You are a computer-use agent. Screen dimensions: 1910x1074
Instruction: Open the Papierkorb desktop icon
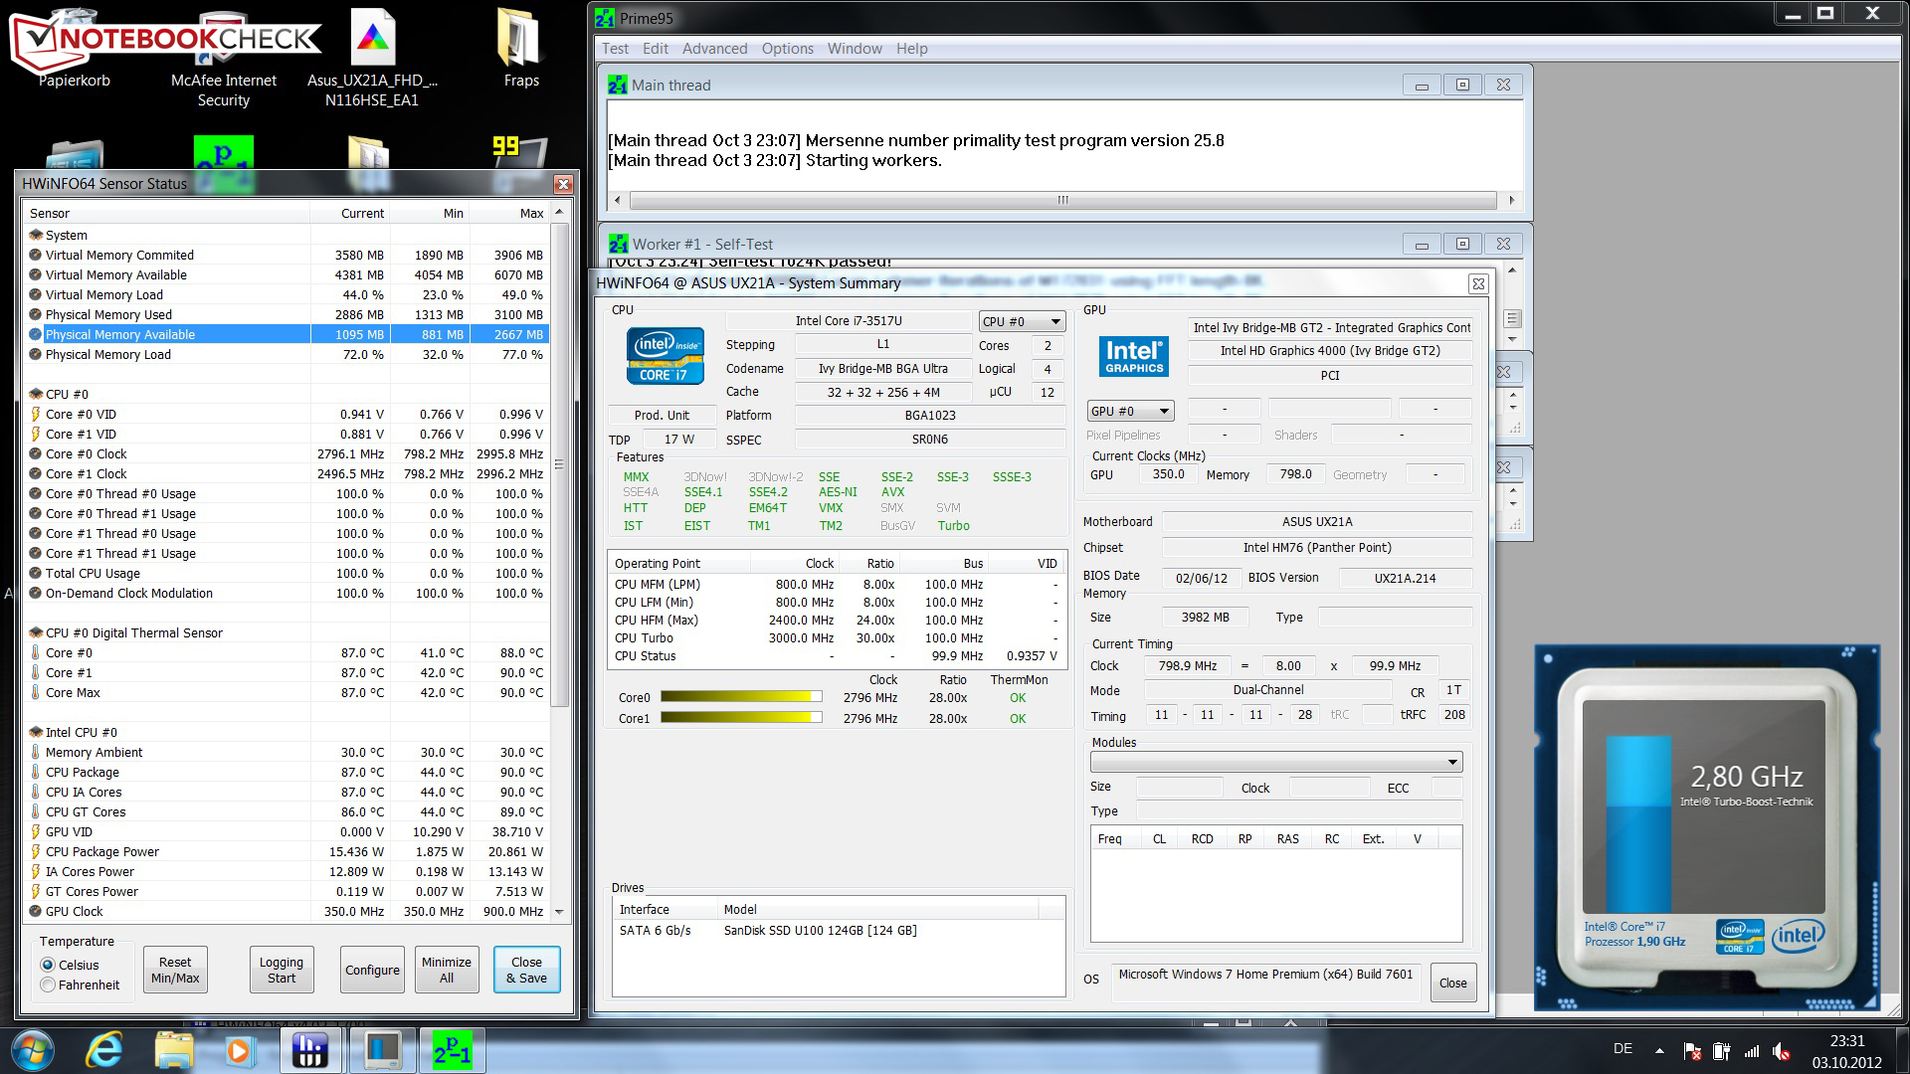coord(75,50)
